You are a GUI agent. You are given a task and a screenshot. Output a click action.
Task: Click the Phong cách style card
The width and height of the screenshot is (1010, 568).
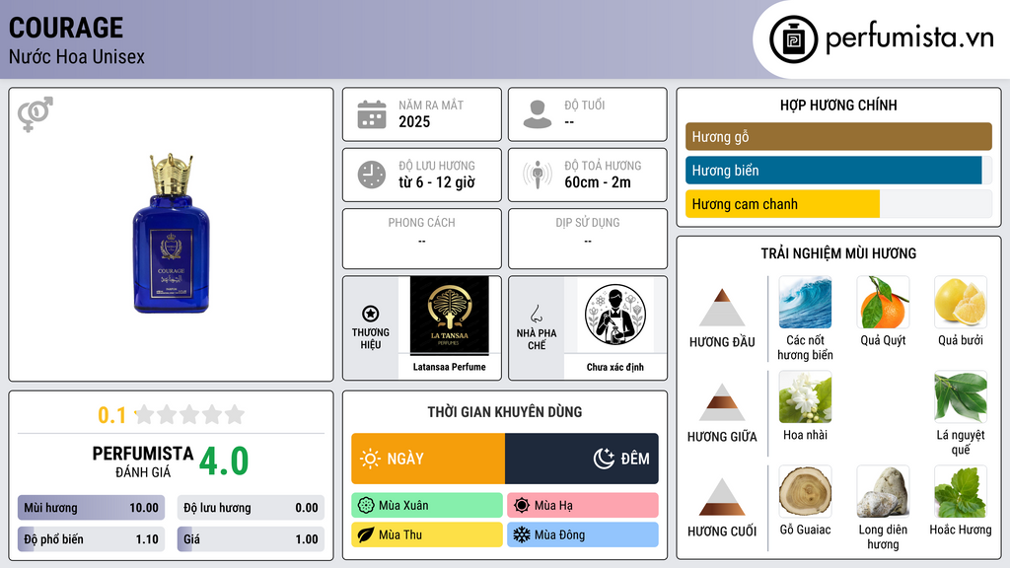click(x=422, y=239)
